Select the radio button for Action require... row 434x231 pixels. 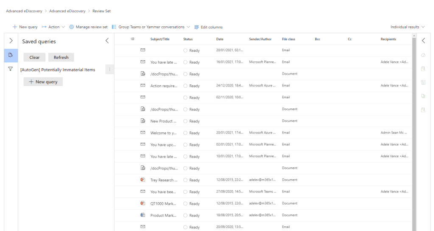click(x=185, y=86)
